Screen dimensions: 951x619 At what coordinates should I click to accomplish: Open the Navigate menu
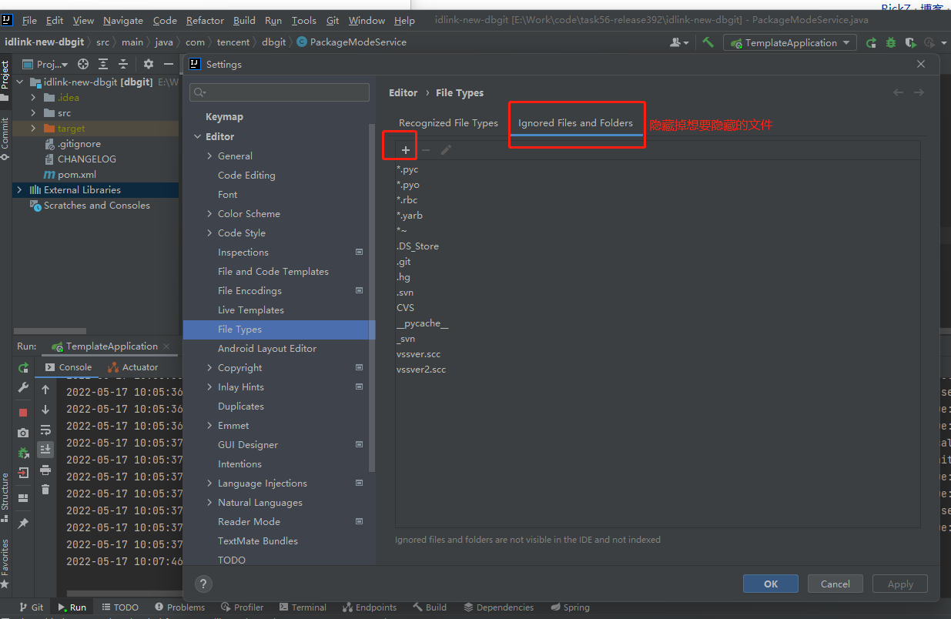tap(123, 21)
